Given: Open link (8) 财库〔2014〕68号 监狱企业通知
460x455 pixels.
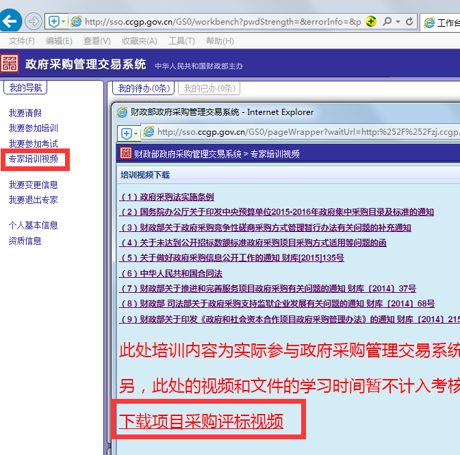Looking at the screenshot, I should [x=277, y=304].
